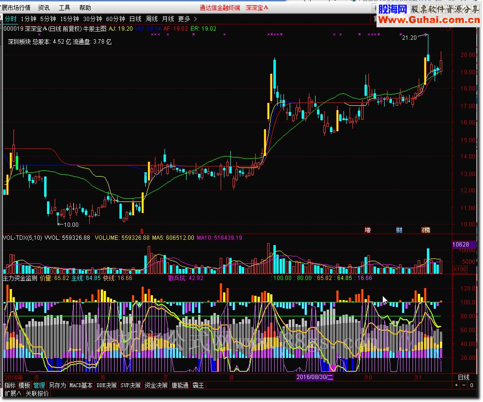Screen dimensions: 483x402
Task: Click the 21.20 high price label
Action: pyautogui.click(x=409, y=38)
